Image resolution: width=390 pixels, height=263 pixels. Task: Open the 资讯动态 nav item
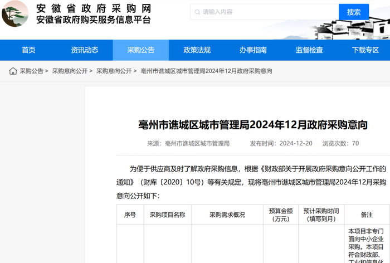click(85, 50)
